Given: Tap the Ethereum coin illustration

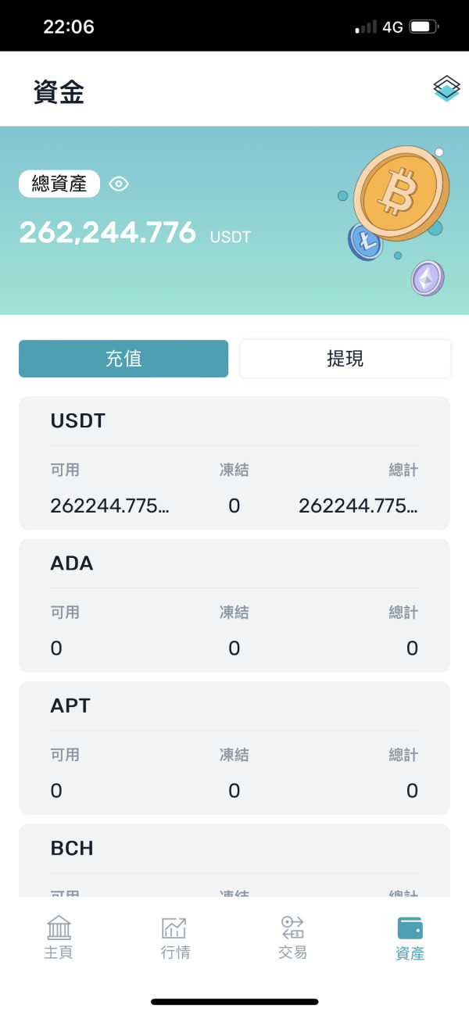Looking at the screenshot, I should click(428, 277).
